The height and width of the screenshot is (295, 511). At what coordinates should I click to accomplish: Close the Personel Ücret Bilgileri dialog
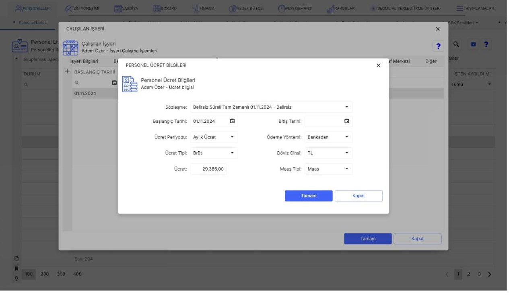coord(378,65)
